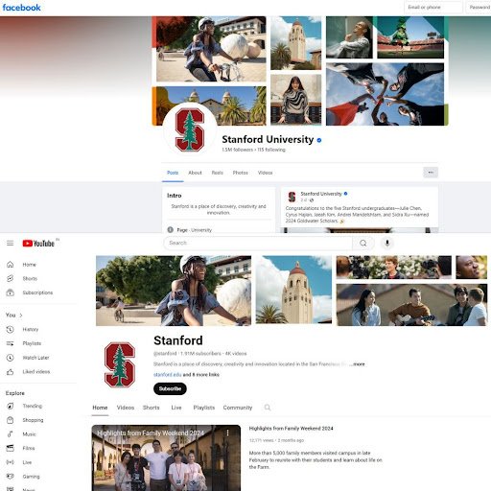Image resolution: width=491 pixels, height=491 pixels.
Task: Click small Stanford avatar on Facebook post
Action: pyautogui.click(x=292, y=197)
